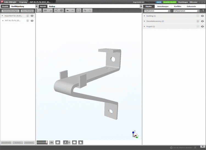Click the tools icon in status bar

click(195, 148)
